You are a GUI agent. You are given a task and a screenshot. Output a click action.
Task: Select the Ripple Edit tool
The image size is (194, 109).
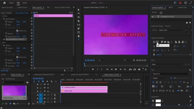(79, 17)
